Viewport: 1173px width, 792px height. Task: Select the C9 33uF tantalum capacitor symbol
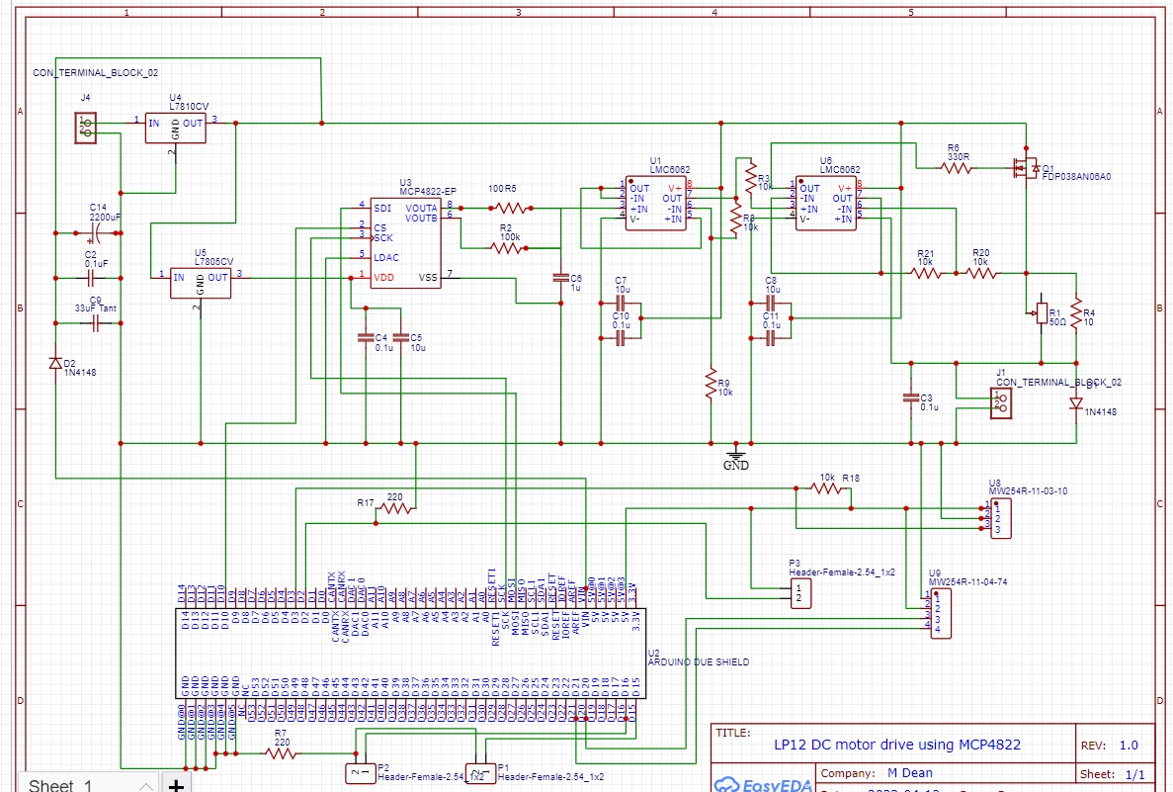(95, 323)
